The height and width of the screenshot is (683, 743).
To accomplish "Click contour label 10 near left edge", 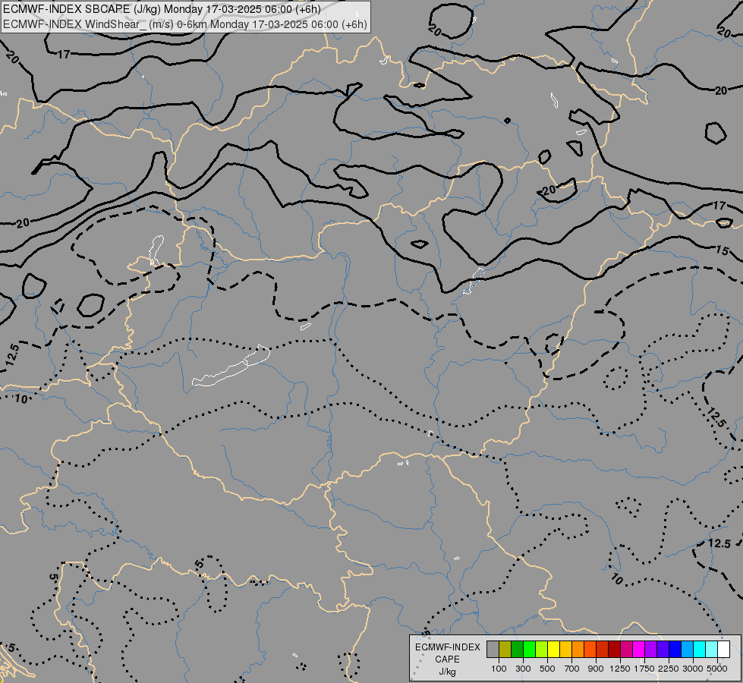I will [x=20, y=398].
